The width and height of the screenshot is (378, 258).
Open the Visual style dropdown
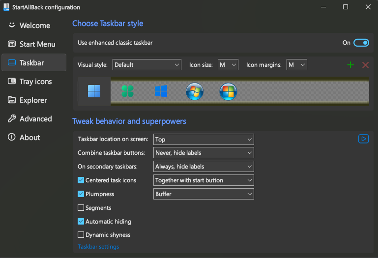pos(147,65)
